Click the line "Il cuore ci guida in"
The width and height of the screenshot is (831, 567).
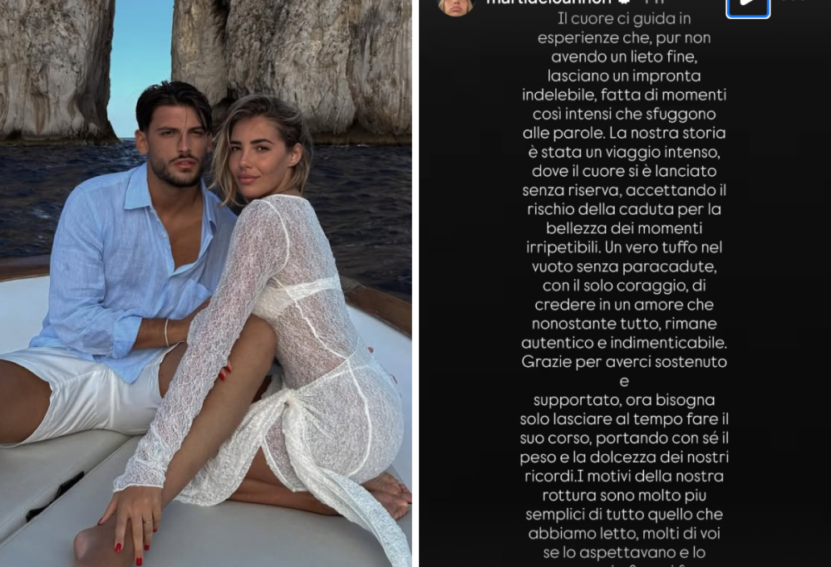coord(624,19)
